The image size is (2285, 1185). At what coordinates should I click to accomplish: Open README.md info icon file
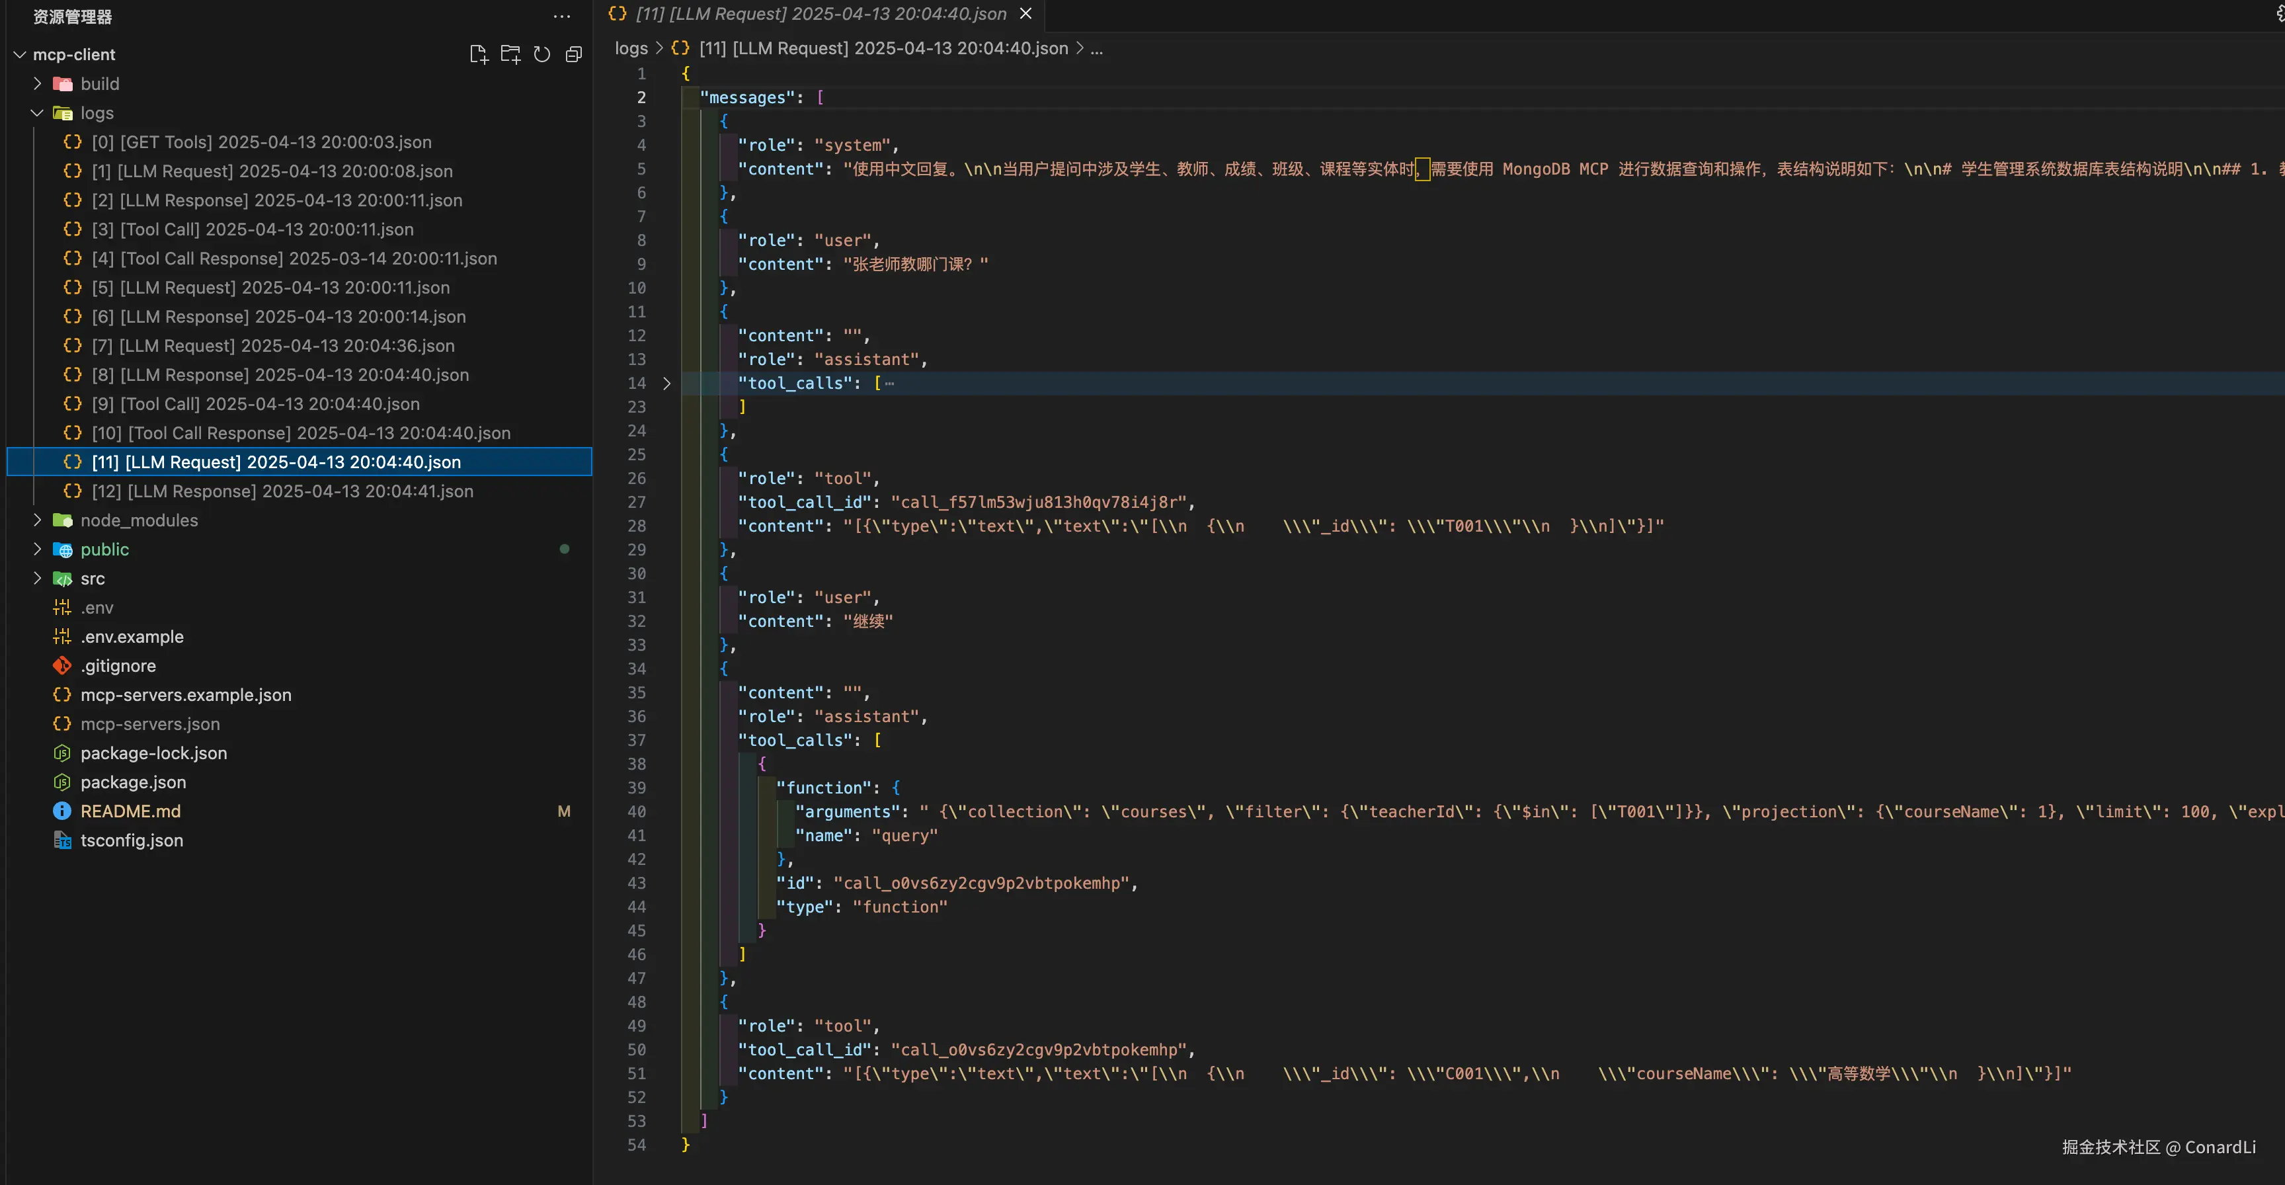tap(130, 811)
